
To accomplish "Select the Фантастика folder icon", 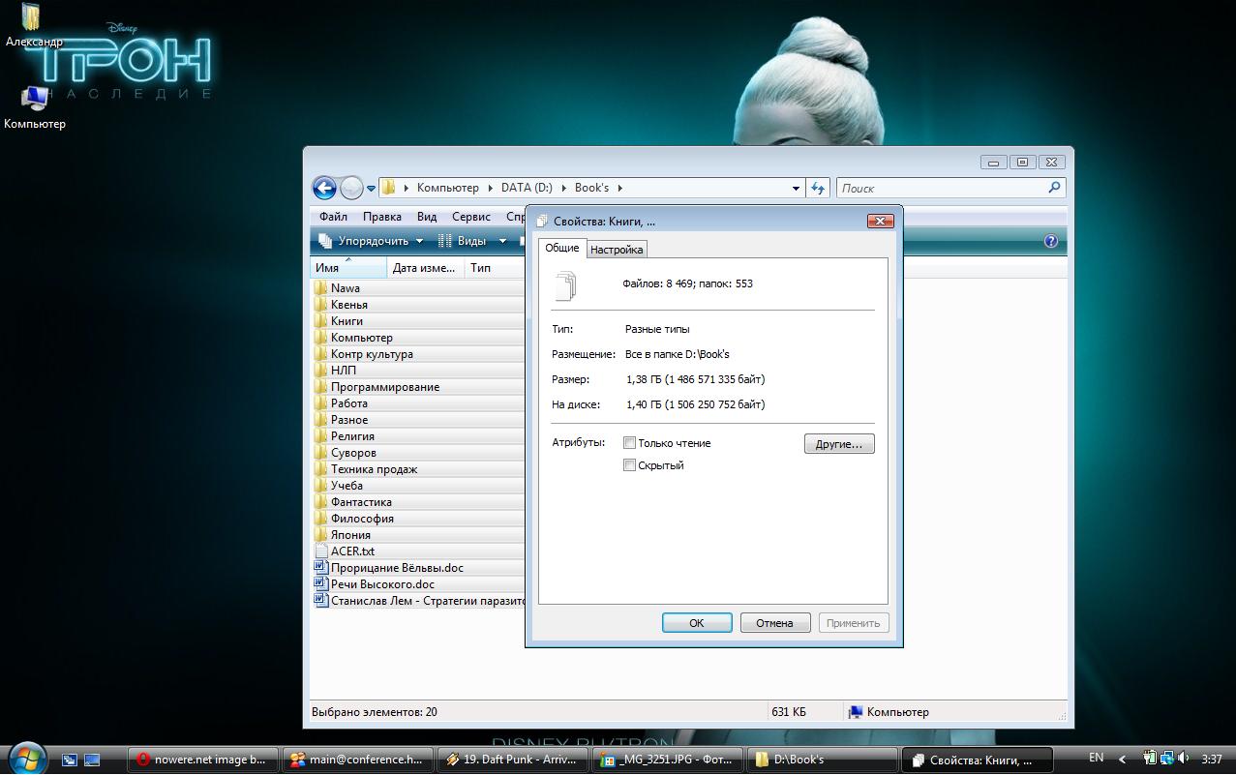I will coord(321,501).
